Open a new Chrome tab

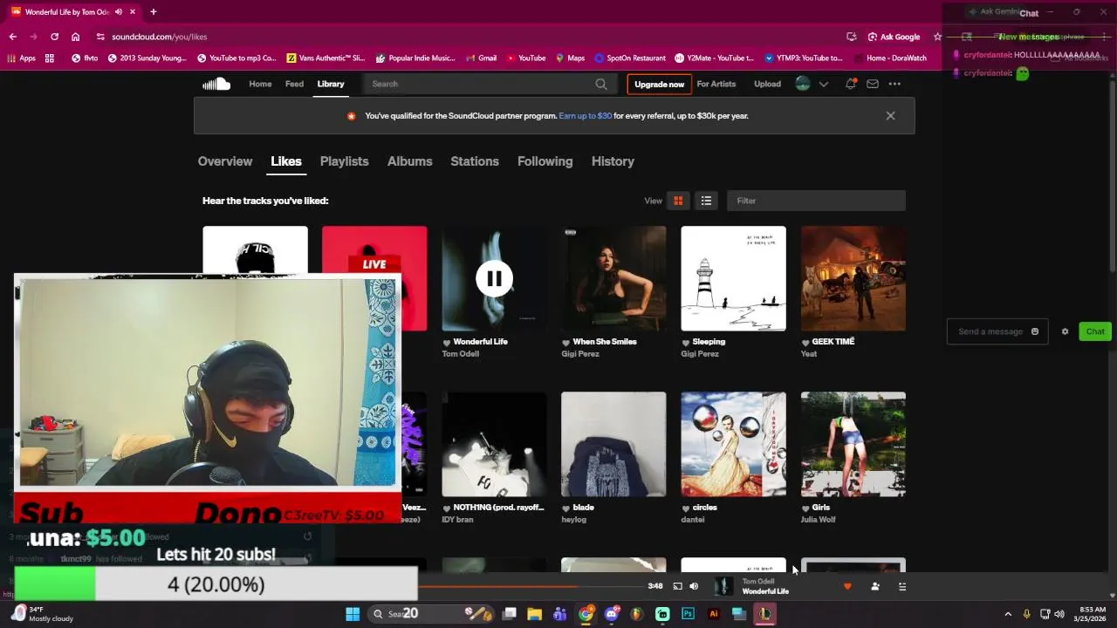point(154,12)
